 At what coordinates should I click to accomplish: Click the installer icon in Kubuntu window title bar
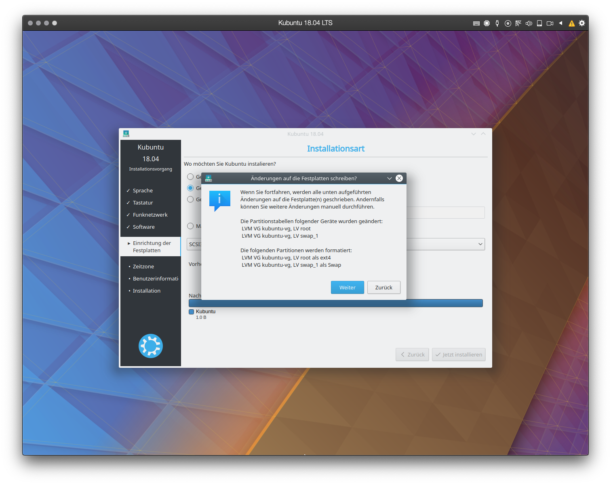tap(126, 134)
